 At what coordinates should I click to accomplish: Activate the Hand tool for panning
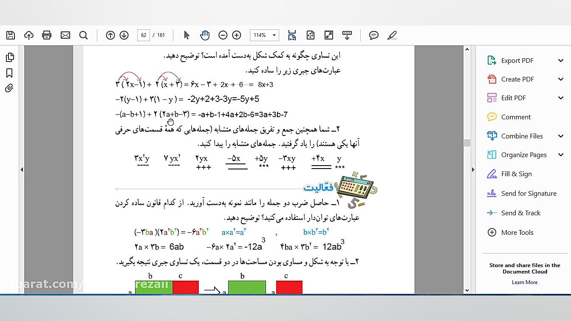click(x=204, y=35)
